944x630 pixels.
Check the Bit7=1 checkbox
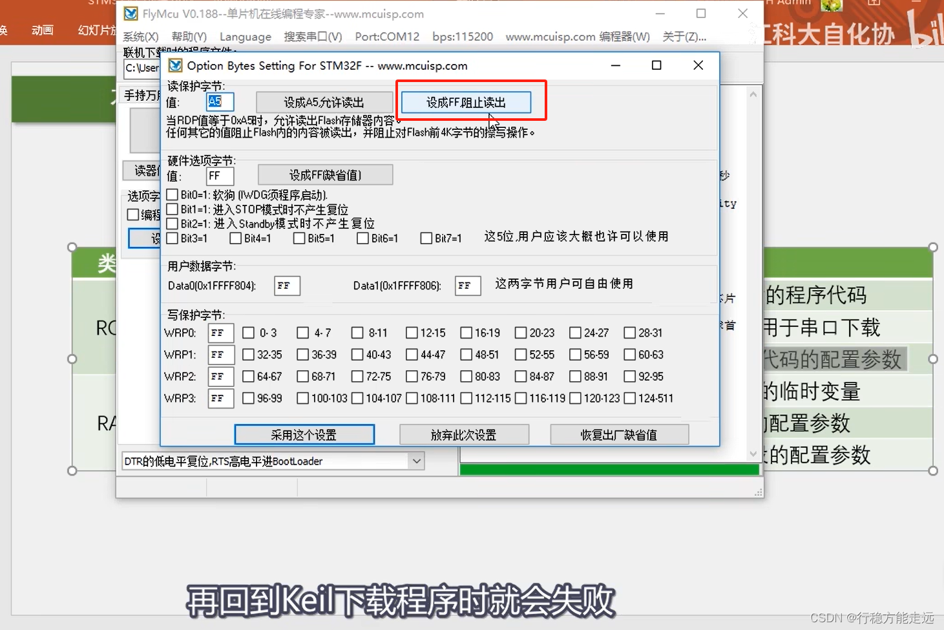click(426, 238)
